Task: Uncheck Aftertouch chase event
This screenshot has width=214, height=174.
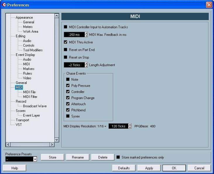Action: tap(68, 104)
